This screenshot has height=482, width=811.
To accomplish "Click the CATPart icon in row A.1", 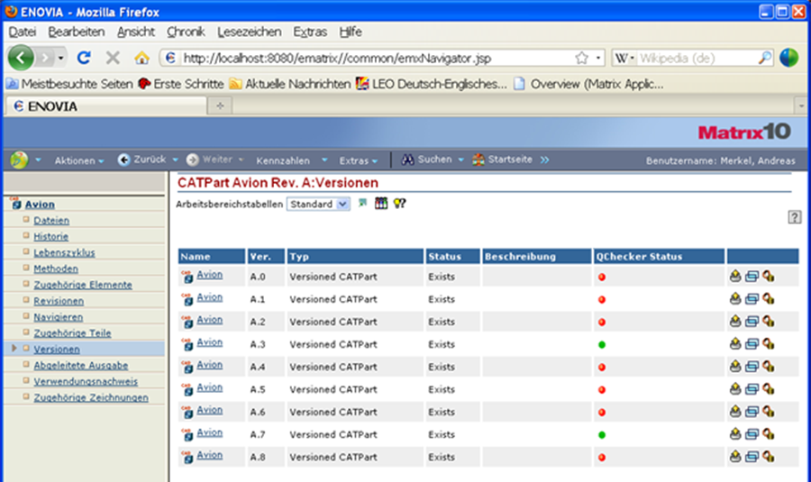I will (187, 299).
